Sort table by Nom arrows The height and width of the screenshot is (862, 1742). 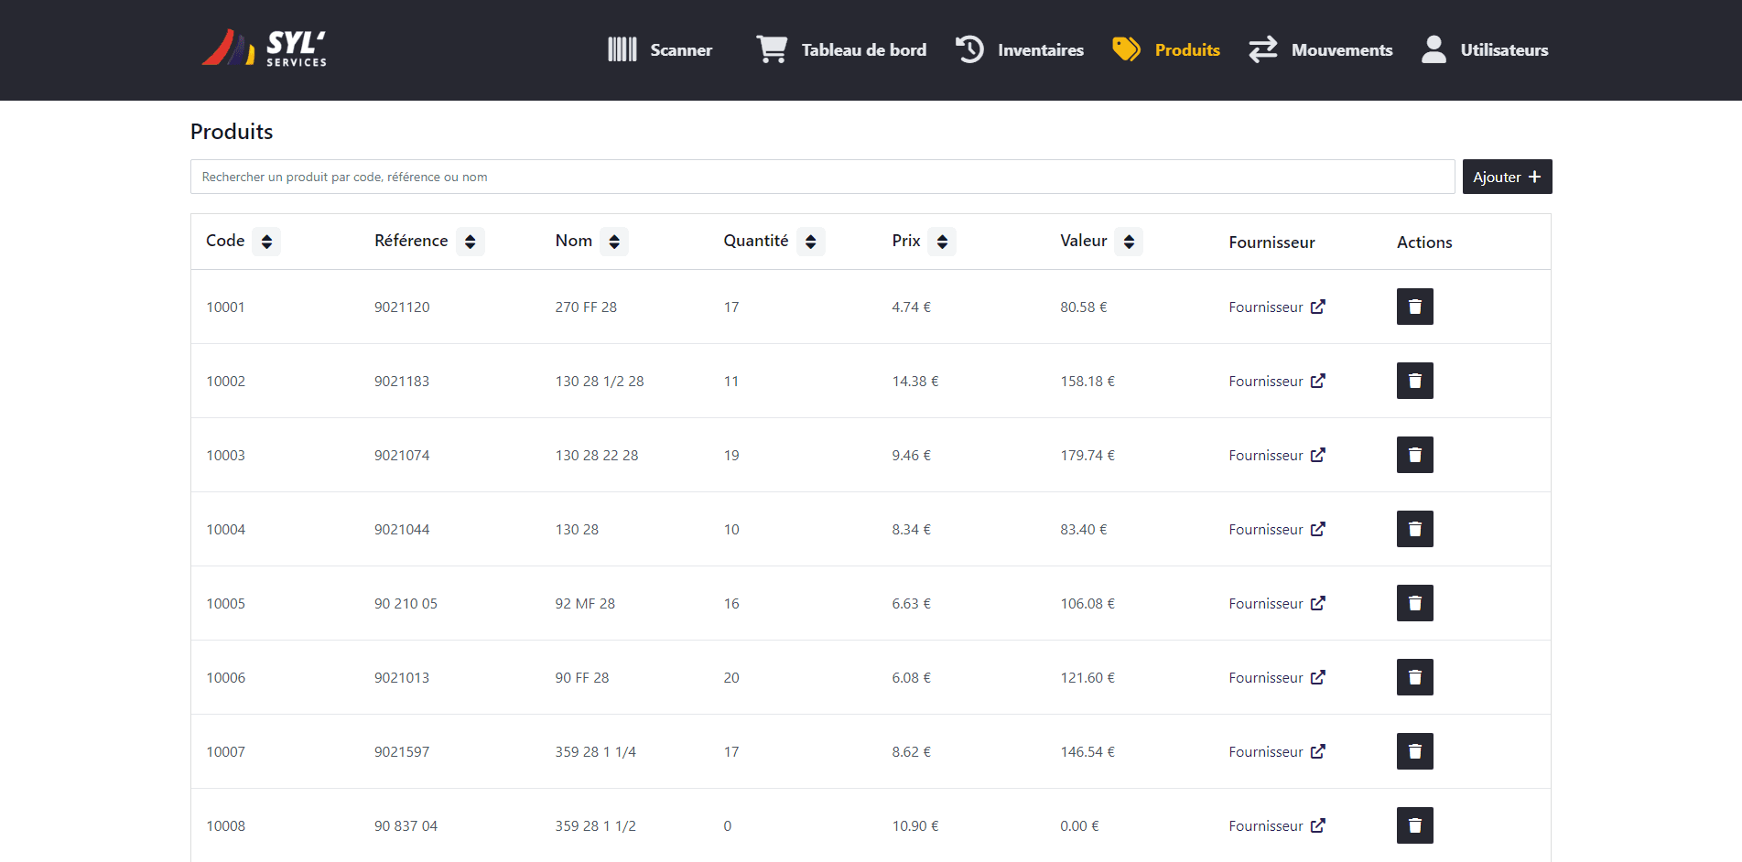[x=614, y=242]
